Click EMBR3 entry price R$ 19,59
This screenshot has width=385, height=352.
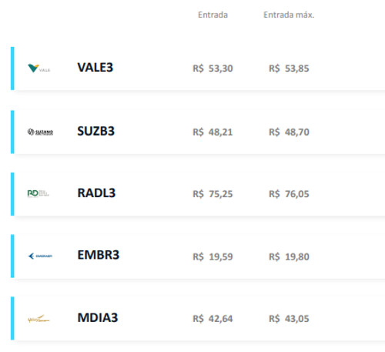coord(213,256)
